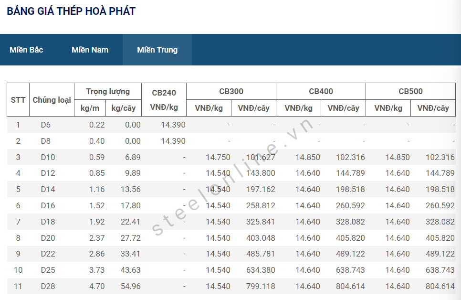
Task: Click the weight 0.22 in the D6 row
Action: 97,125
